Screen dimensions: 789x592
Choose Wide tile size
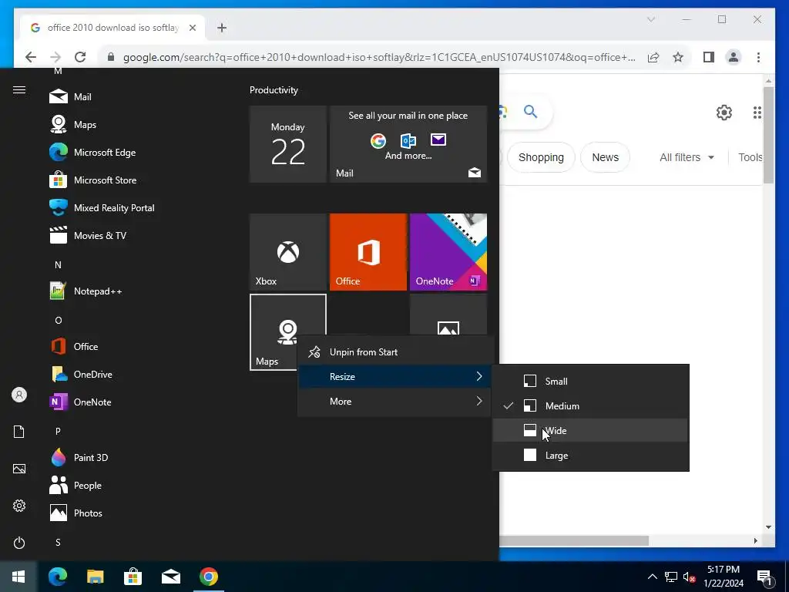[590, 430]
